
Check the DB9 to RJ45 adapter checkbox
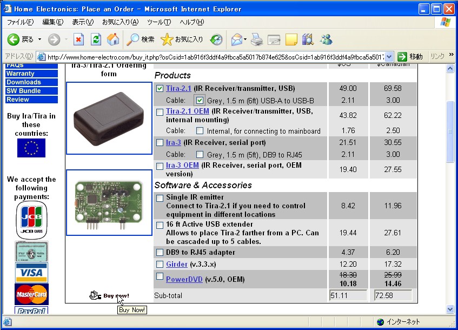[x=160, y=252]
